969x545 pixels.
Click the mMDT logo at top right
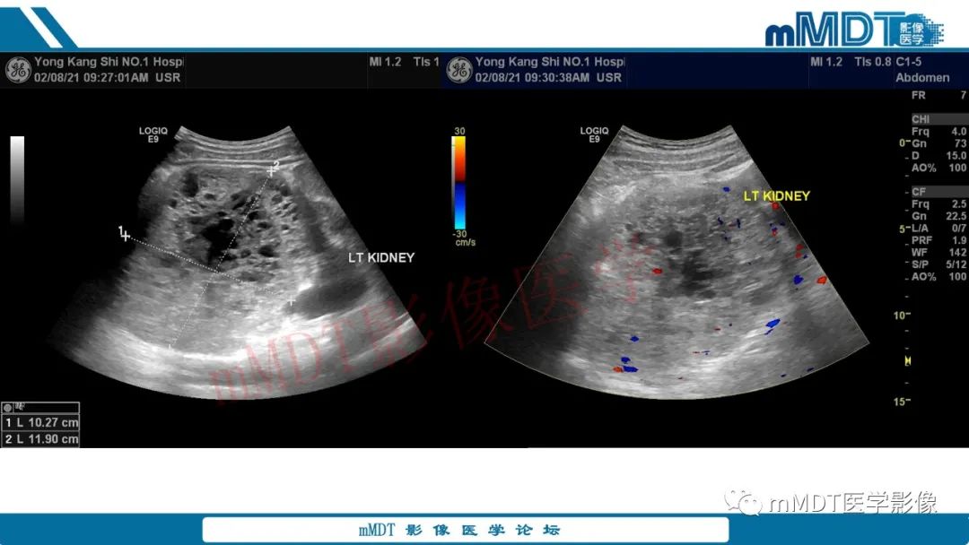tap(854, 29)
